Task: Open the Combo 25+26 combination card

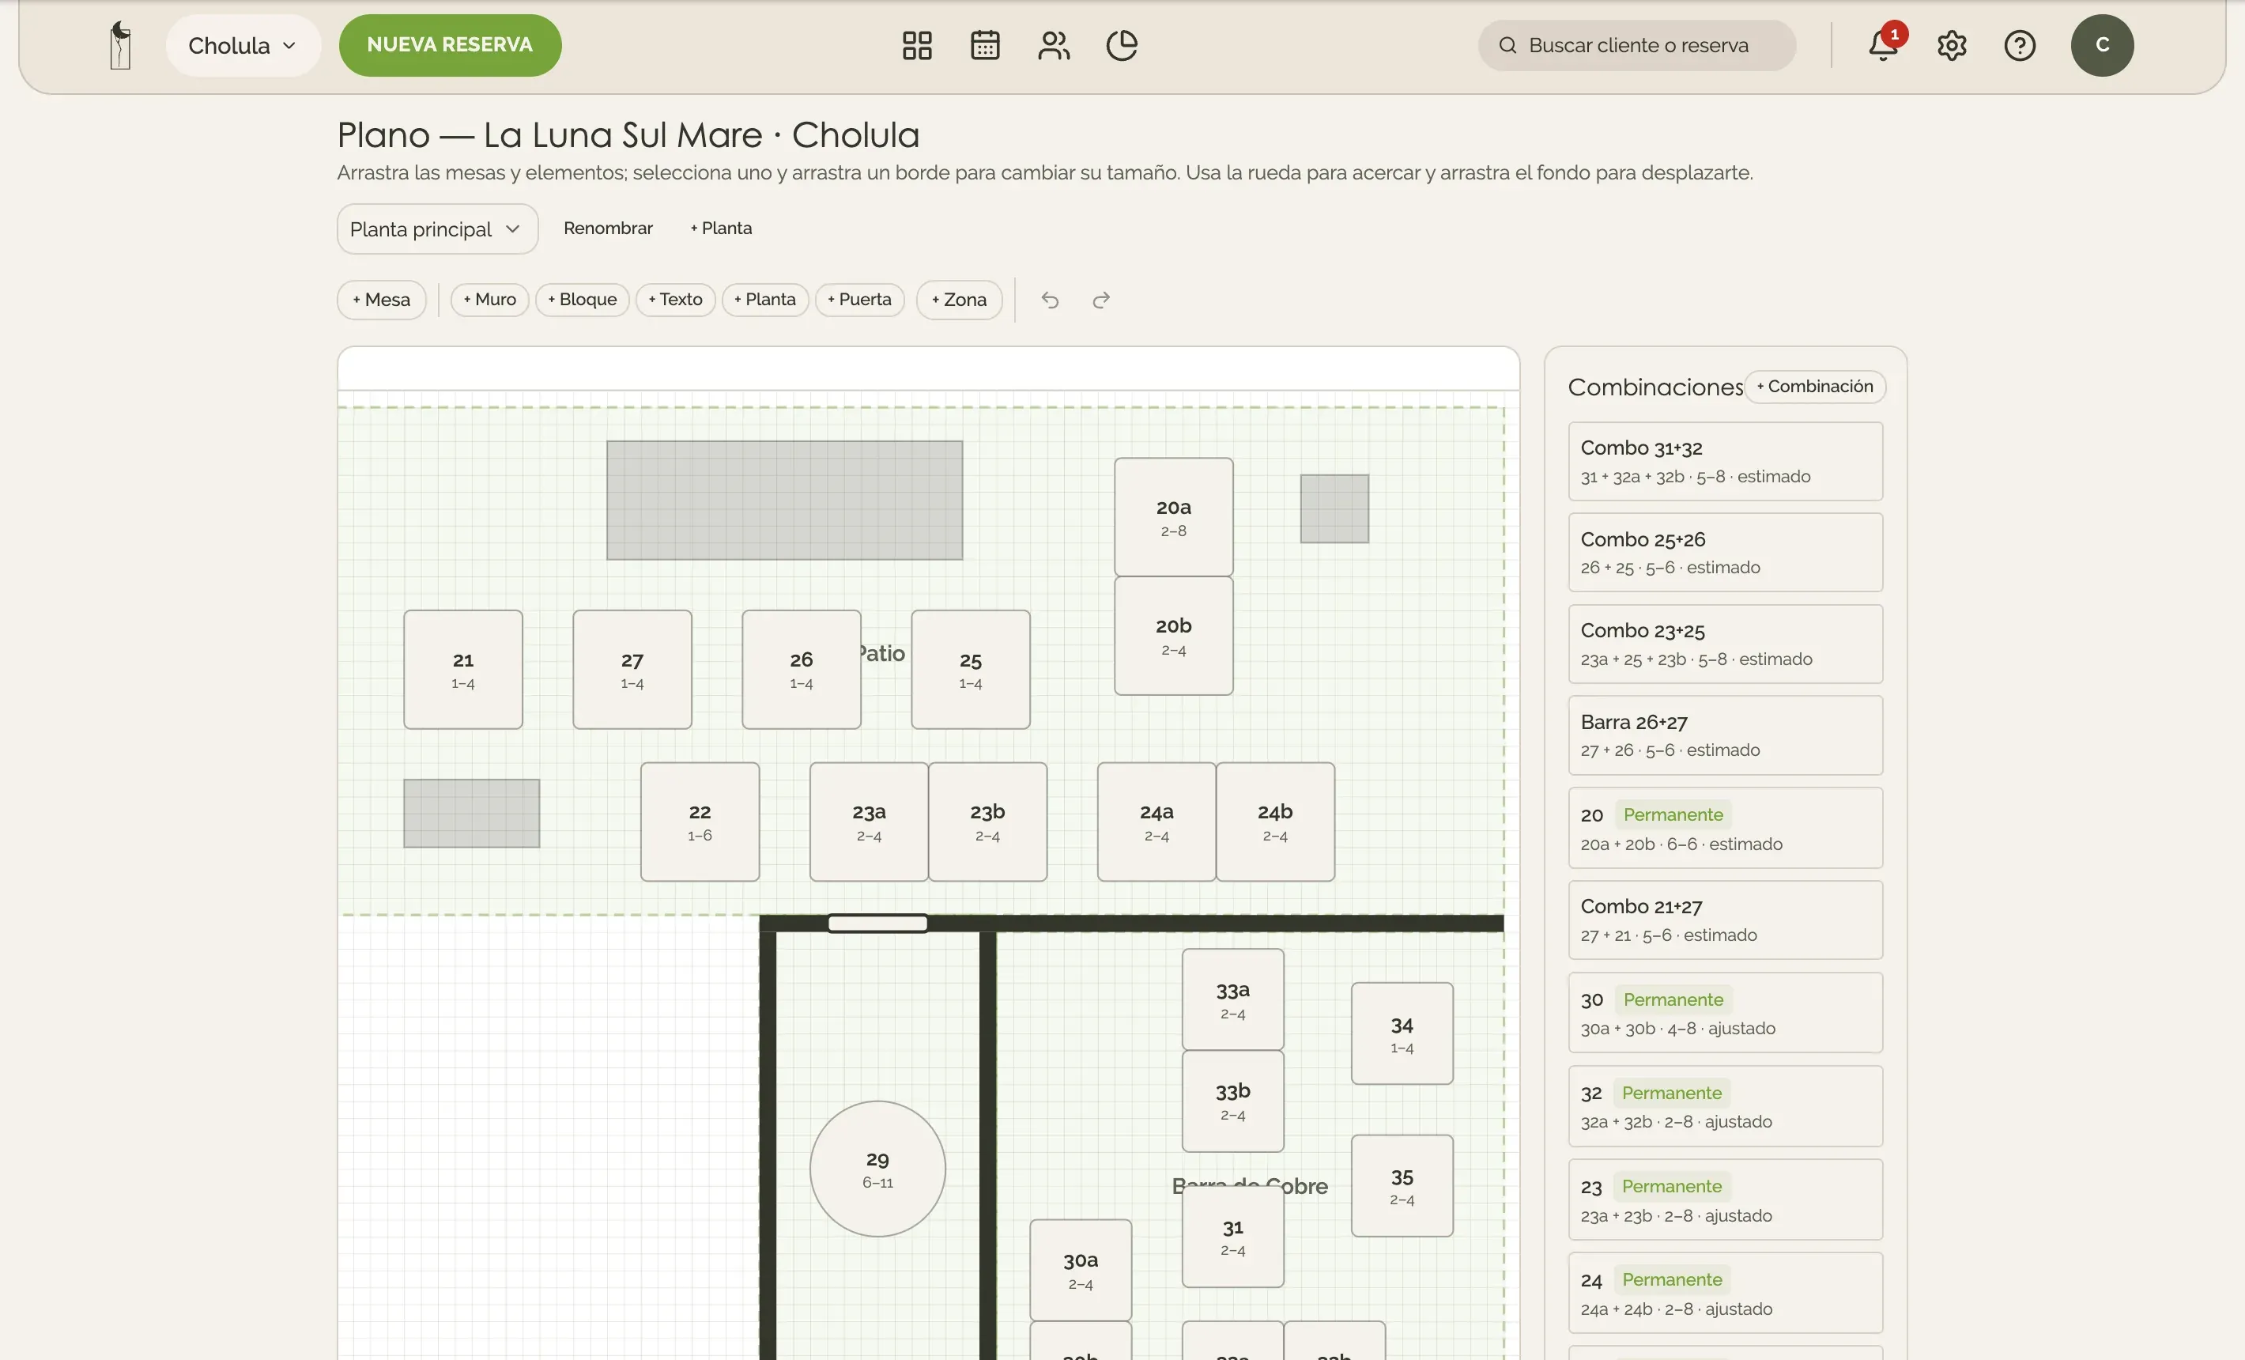Action: 1725,553
